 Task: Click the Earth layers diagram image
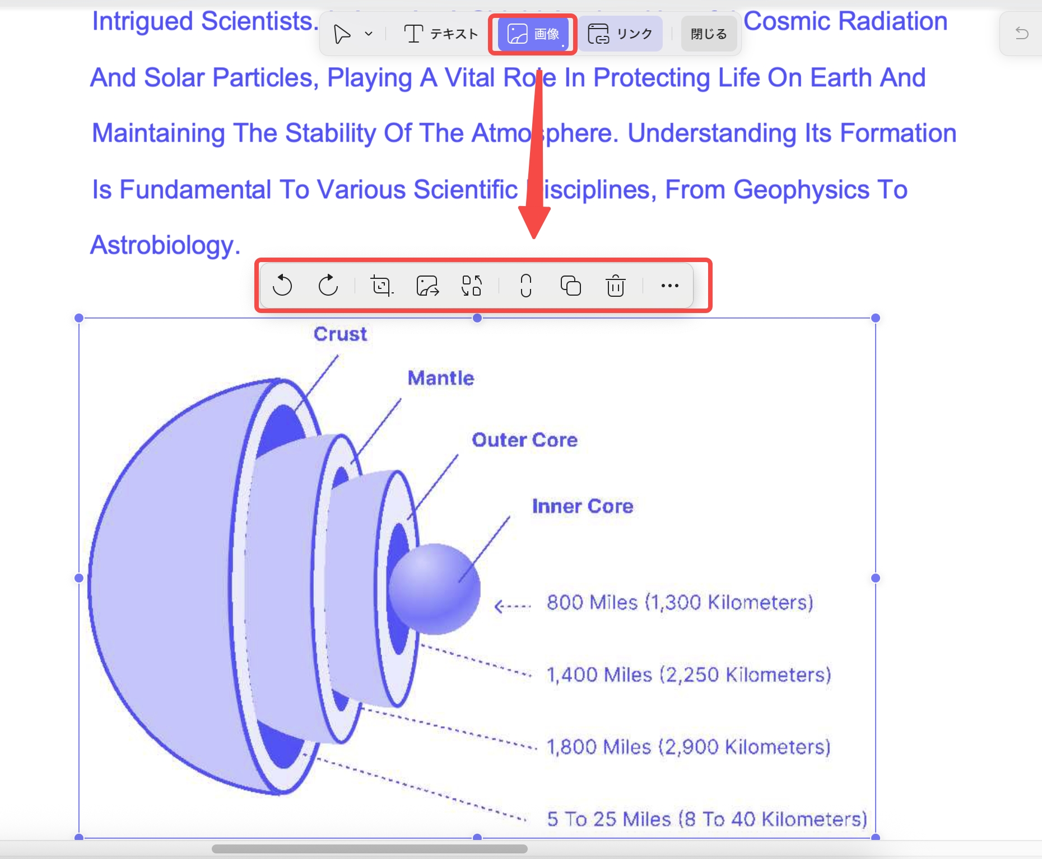pyautogui.click(x=477, y=578)
